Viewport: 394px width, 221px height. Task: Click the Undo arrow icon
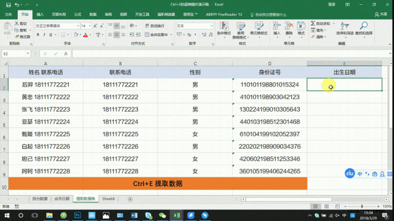pos(17,5)
